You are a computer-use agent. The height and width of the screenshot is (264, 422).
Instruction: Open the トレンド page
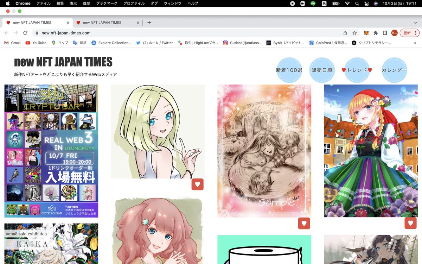(x=357, y=70)
